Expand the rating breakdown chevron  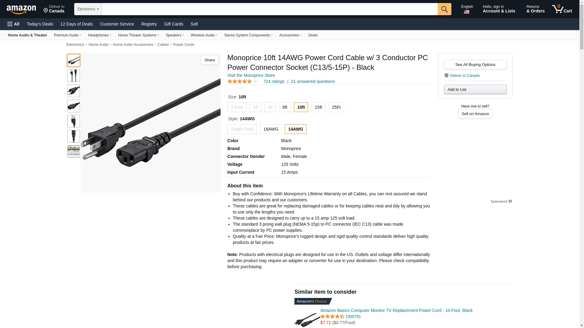coord(255,81)
